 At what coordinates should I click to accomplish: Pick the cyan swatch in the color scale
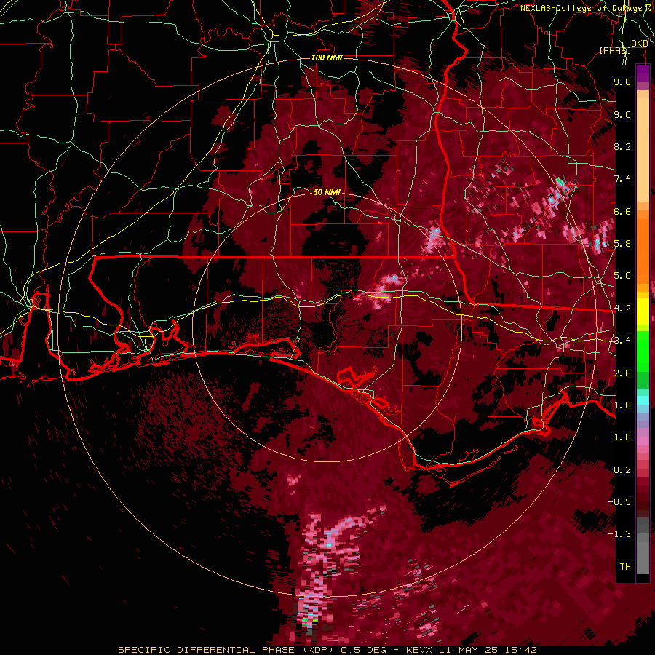[x=643, y=400]
